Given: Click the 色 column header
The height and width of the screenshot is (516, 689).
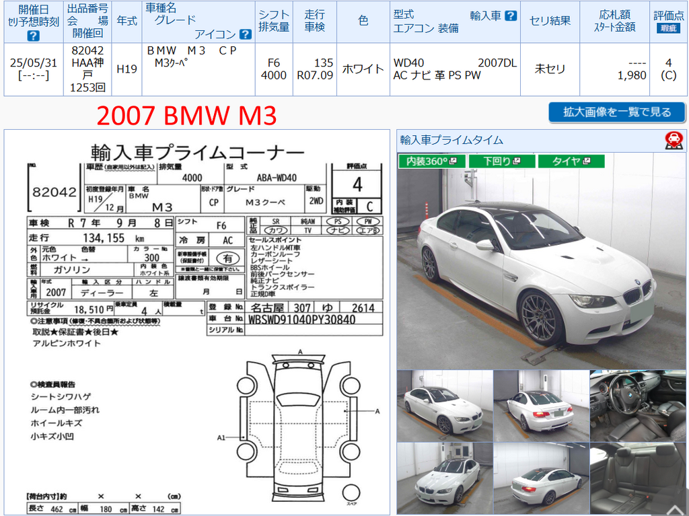Looking at the screenshot, I should [x=363, y=21].
